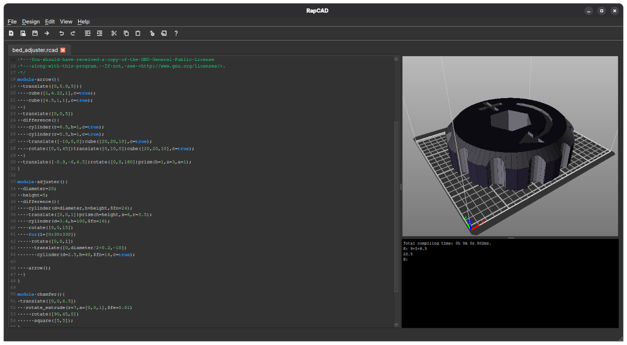The image size is (627, 345).
Task: Minimize the RapCAD window
Action: (589, 11)
